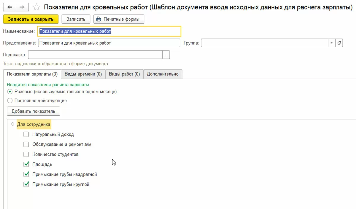Click the back navigation arrow
The image size is (356, 209).
[9, 7]
